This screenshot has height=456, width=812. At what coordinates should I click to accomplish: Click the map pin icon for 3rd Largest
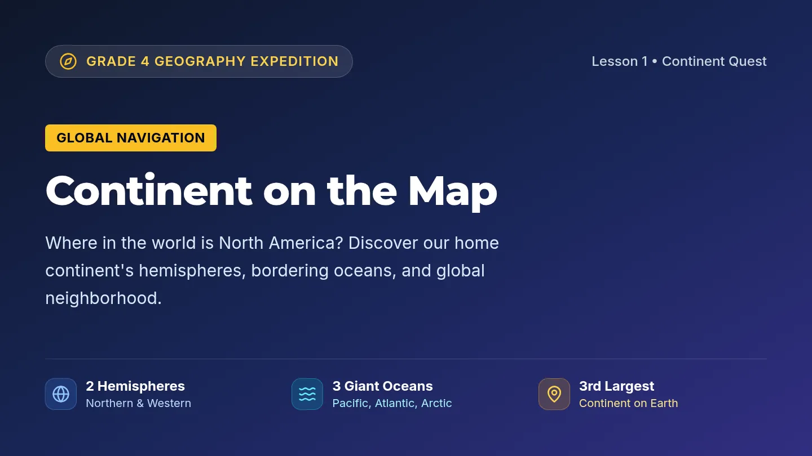point(554,394)
